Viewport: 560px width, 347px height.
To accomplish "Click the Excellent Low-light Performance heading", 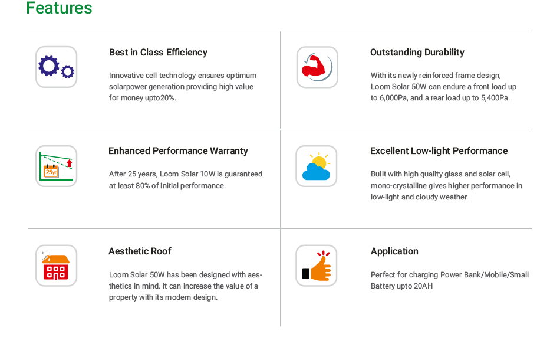I will click(439, 151).
